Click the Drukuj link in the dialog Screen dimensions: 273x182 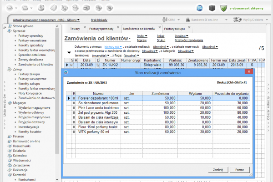pos(232,82)
